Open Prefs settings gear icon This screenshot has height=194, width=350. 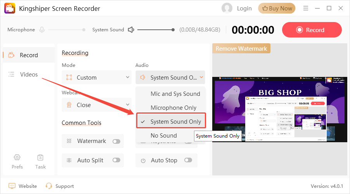coord(17,157)
